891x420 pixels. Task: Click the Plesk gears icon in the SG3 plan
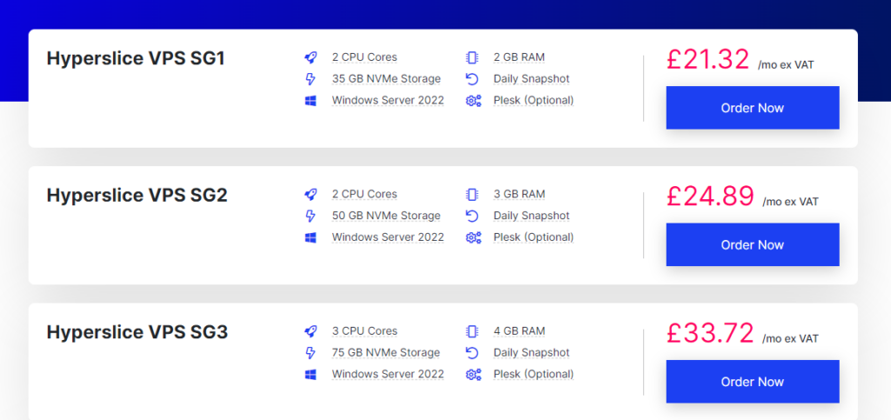472,375
